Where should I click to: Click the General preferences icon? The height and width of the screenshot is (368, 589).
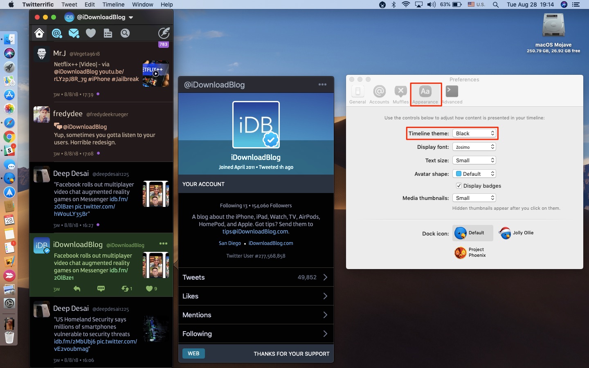(x=357, y=95)
